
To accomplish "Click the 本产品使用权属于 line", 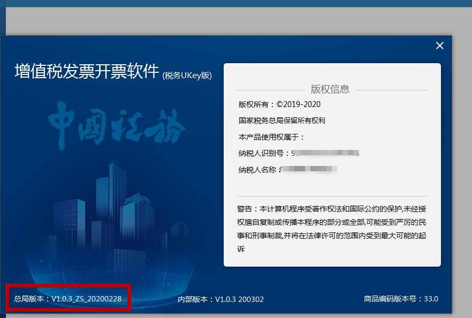I will [x=271, y=137].
